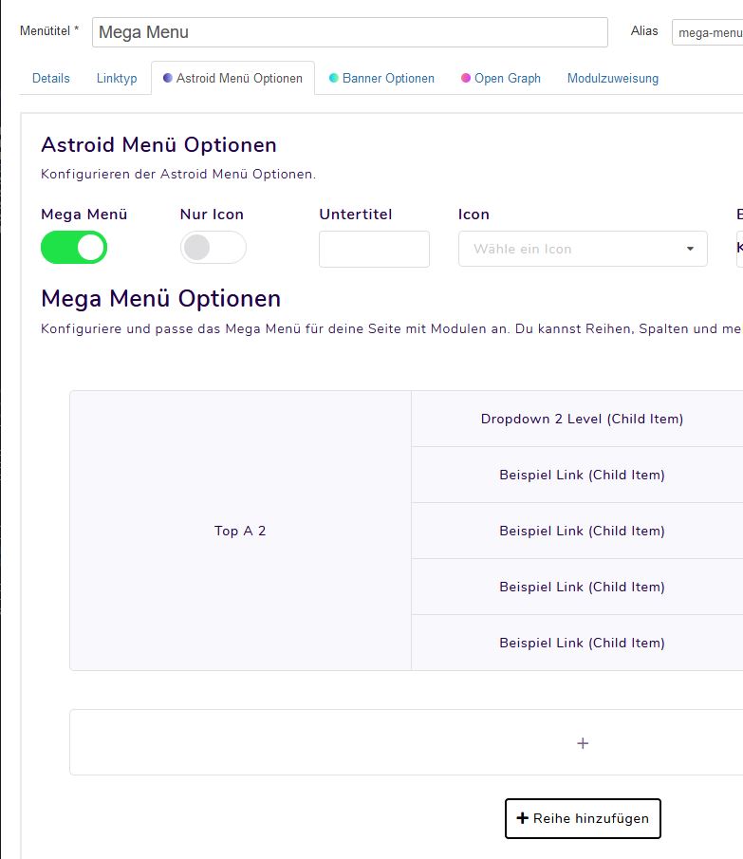This screenshot has height=859, width=743.
Task: Disable the Mega Menü toggle
Action: click(x=74, y=247)
